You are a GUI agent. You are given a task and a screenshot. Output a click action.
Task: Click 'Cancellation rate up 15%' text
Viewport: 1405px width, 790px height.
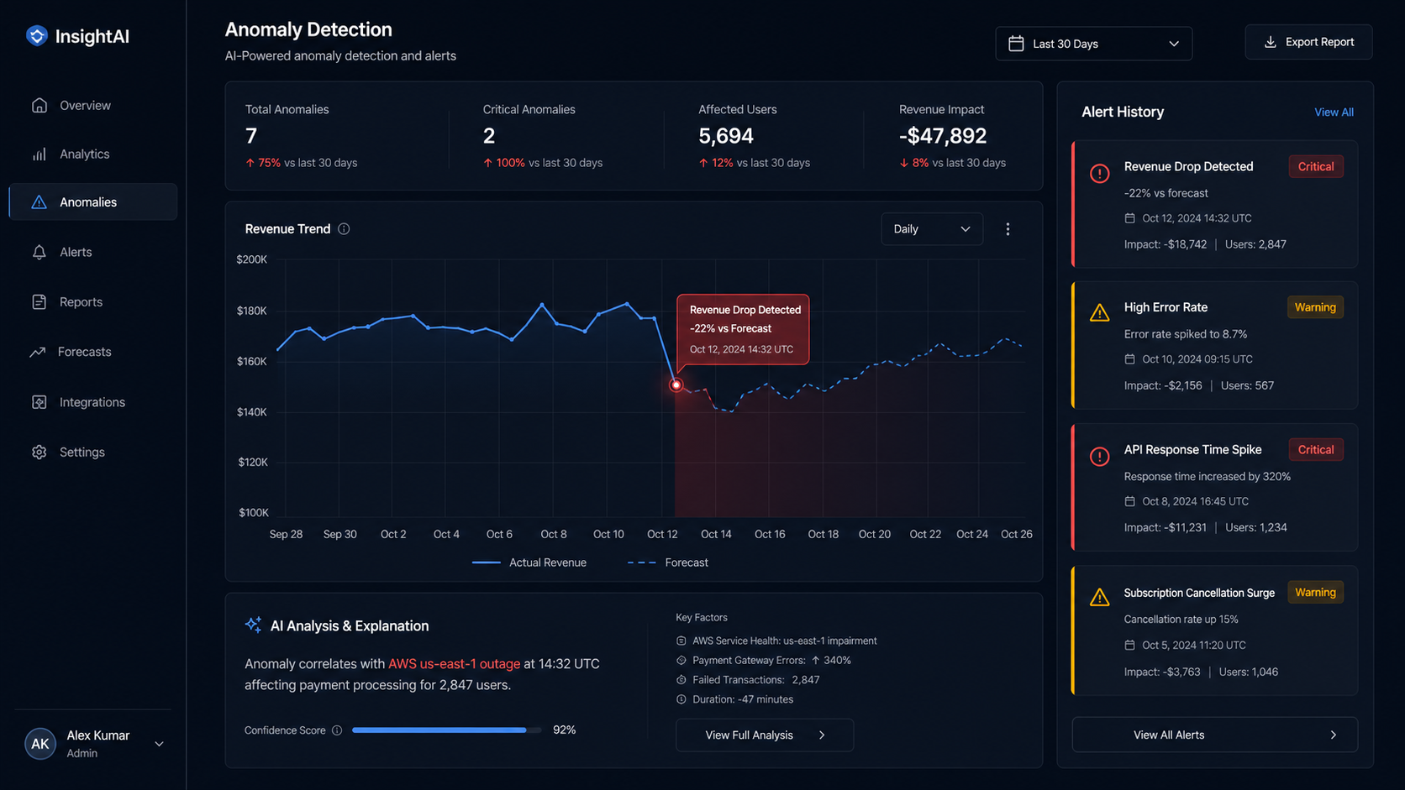(1181, 620)
